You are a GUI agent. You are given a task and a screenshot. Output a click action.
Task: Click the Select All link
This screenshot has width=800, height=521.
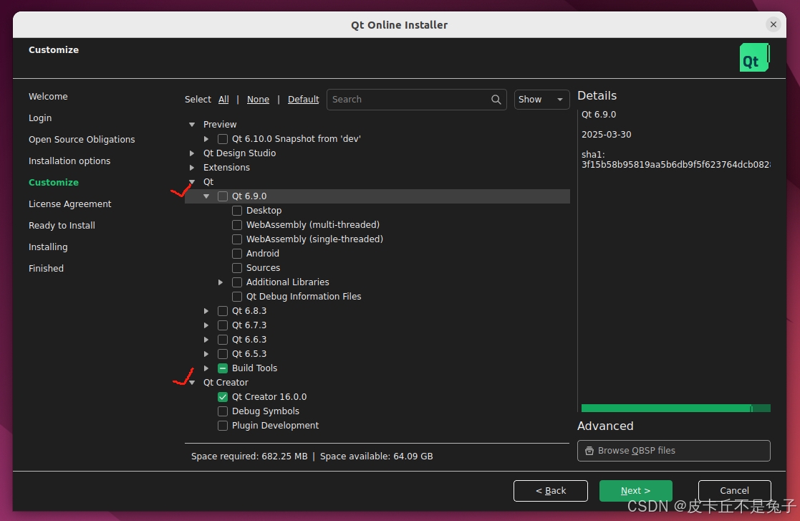coord(223,100)
